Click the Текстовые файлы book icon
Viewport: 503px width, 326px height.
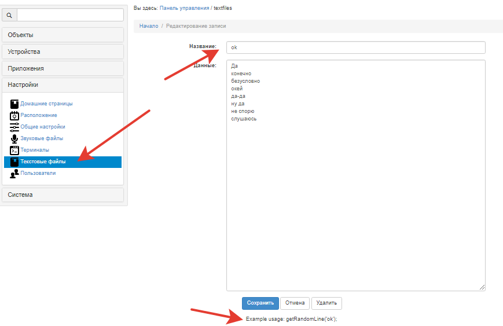point(14,162)
